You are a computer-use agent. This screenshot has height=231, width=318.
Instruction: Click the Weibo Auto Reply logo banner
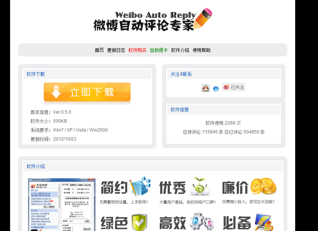click(x=153, y=20)
